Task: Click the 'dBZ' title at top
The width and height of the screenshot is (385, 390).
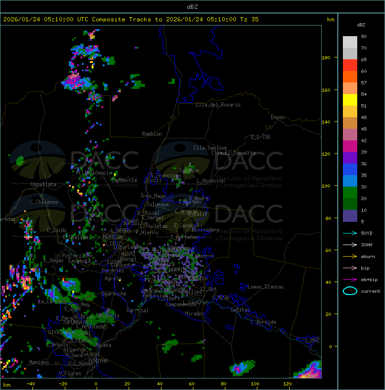Action: pyautogui.click(x=192, y=7)
